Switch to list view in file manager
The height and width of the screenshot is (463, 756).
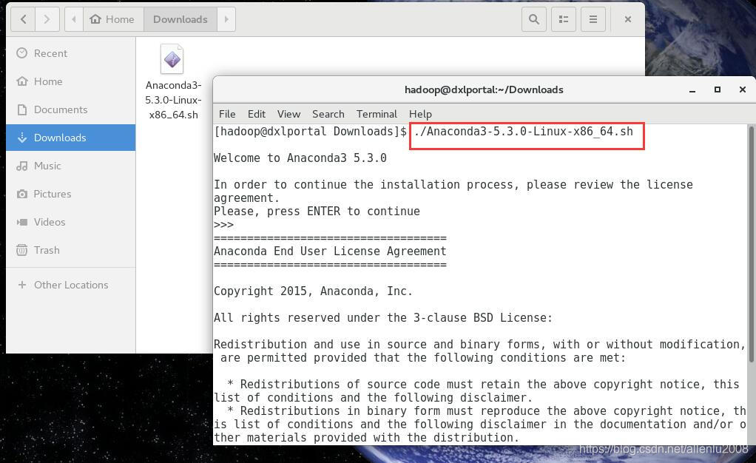click(x=564, y=19)
